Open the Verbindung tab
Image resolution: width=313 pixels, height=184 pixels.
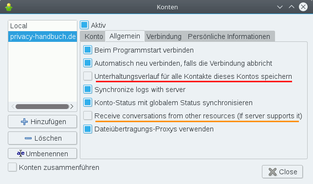point(164,37)
